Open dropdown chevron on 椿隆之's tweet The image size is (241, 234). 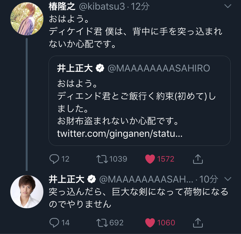coord(228,6)
